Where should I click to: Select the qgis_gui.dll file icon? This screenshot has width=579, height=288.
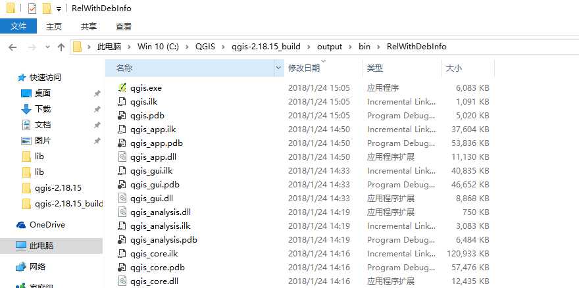click(x=122, y=199)
